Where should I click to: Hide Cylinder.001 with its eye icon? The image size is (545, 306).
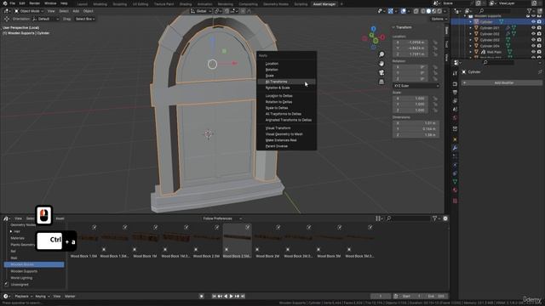(533, 28)
